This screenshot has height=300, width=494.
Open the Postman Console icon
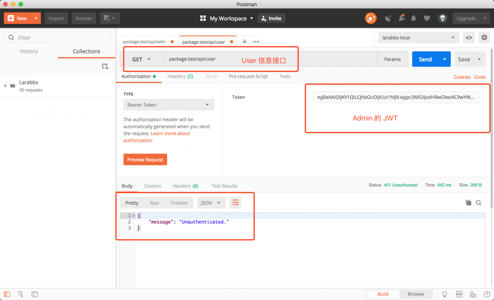(35, 294)
